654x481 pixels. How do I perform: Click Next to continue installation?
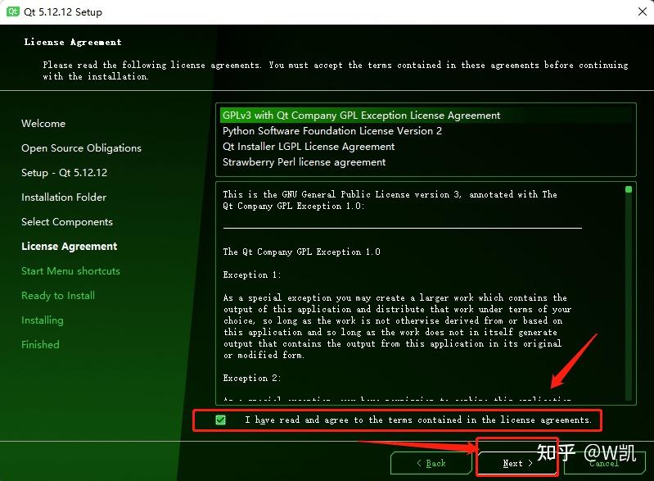coord(517,463)
